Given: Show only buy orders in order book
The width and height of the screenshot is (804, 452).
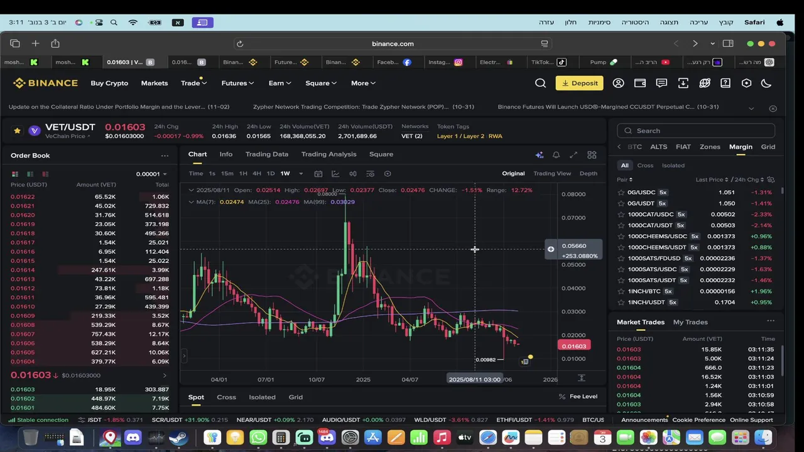Looking at the screenshot, I should tap(30, 174).
